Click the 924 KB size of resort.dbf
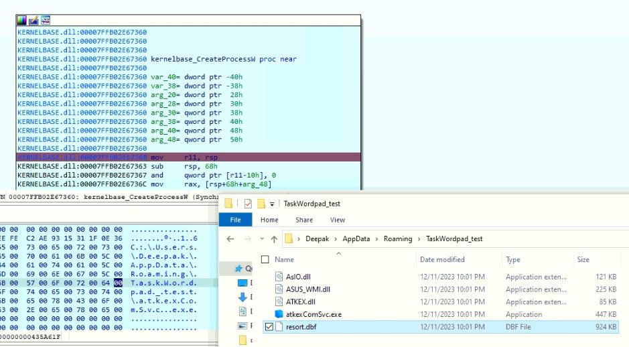Image resolution: width=629 pixels, height=347 pixels. (606, 327)
